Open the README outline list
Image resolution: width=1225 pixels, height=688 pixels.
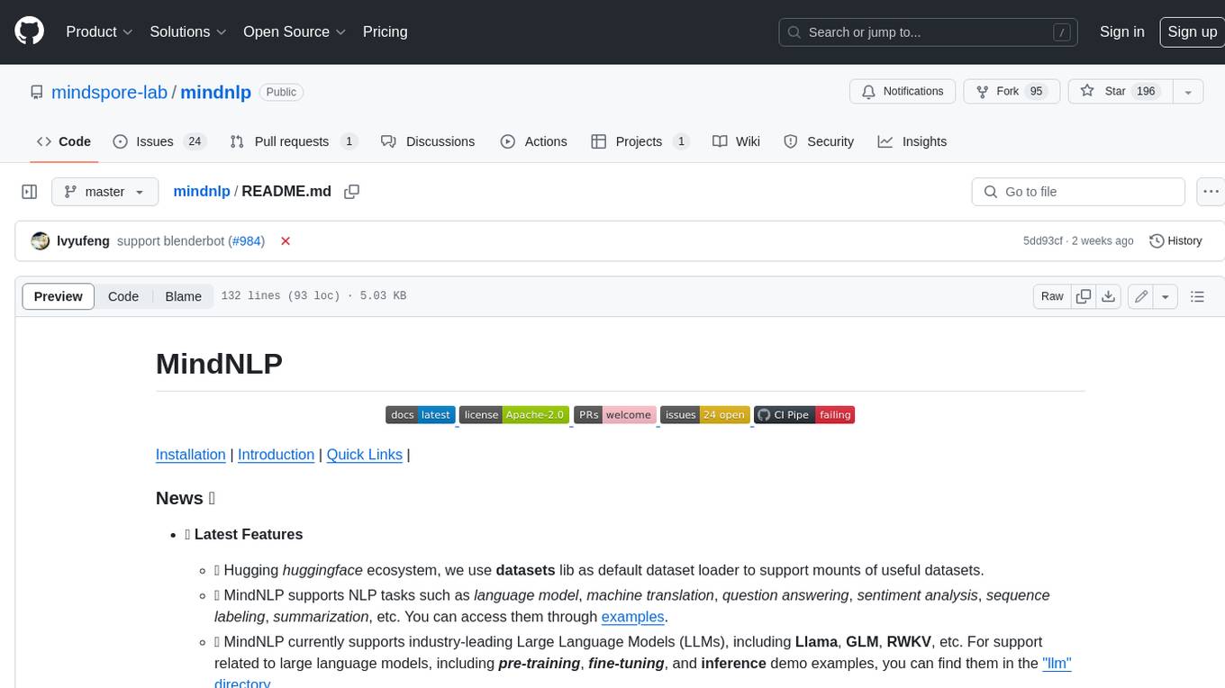[x=1197, y=296]
